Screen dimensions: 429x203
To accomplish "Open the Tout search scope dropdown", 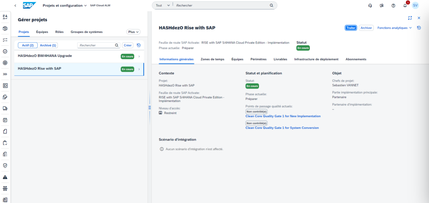I will [163, 5].
